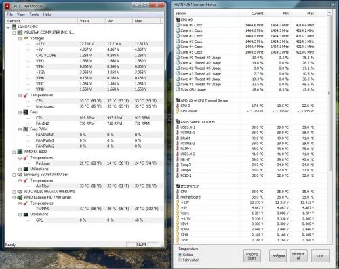Collapse the JANOEX-PC tree node

pyautogui.click(x=8, y=27)
